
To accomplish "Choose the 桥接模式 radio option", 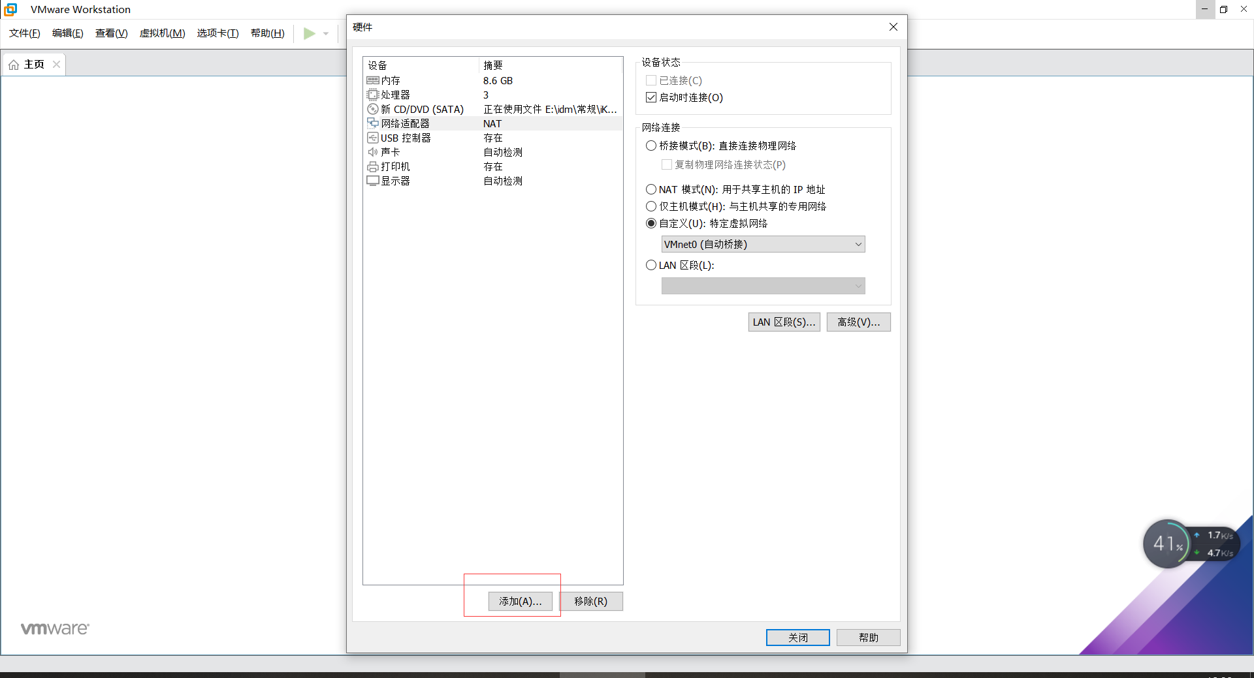I will tap(651, 146).
